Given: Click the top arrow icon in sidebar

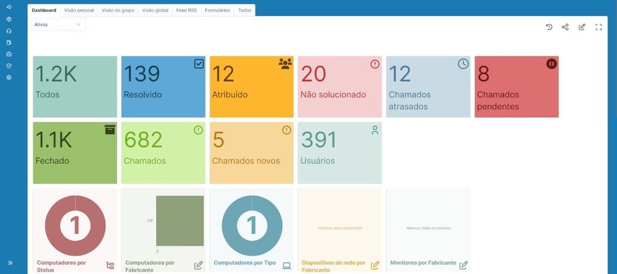Looking at the screenshot, I should (x=9, y=7).
